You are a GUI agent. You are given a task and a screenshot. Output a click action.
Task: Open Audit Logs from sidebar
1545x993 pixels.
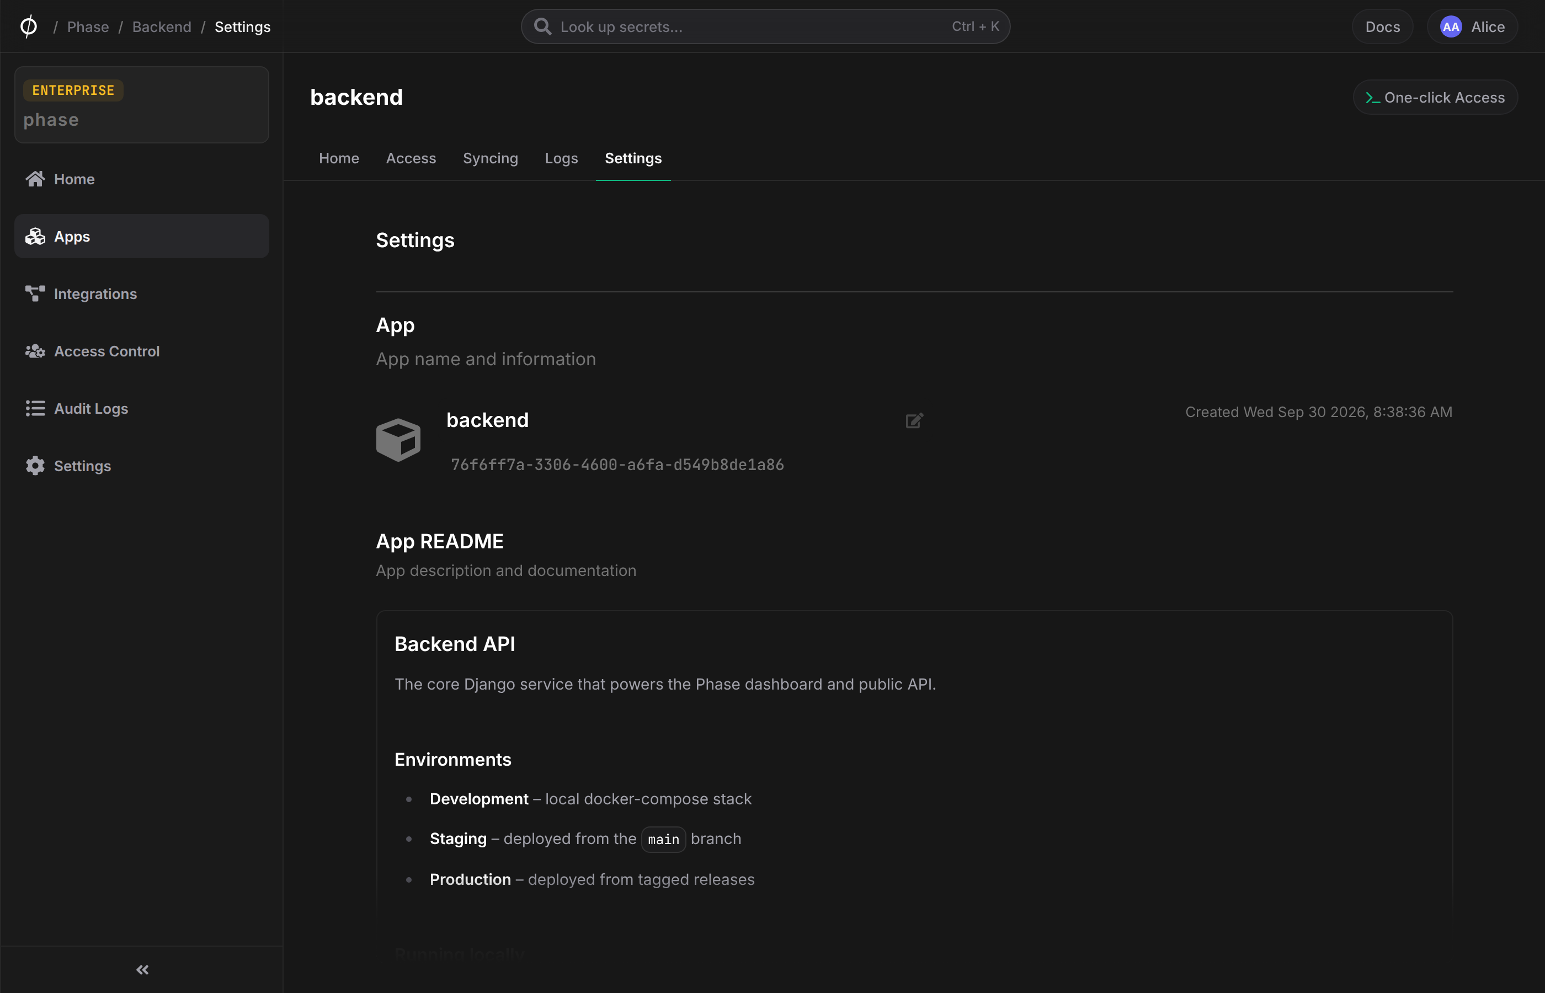tap(142, 408)
